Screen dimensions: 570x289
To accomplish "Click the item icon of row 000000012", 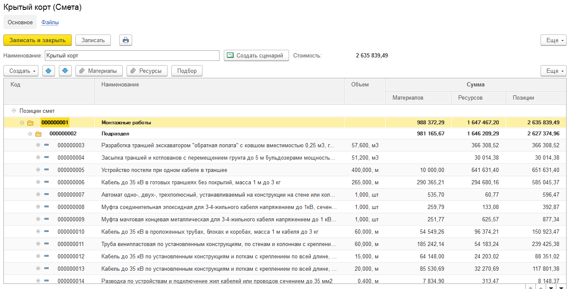I will coord(46,256).
